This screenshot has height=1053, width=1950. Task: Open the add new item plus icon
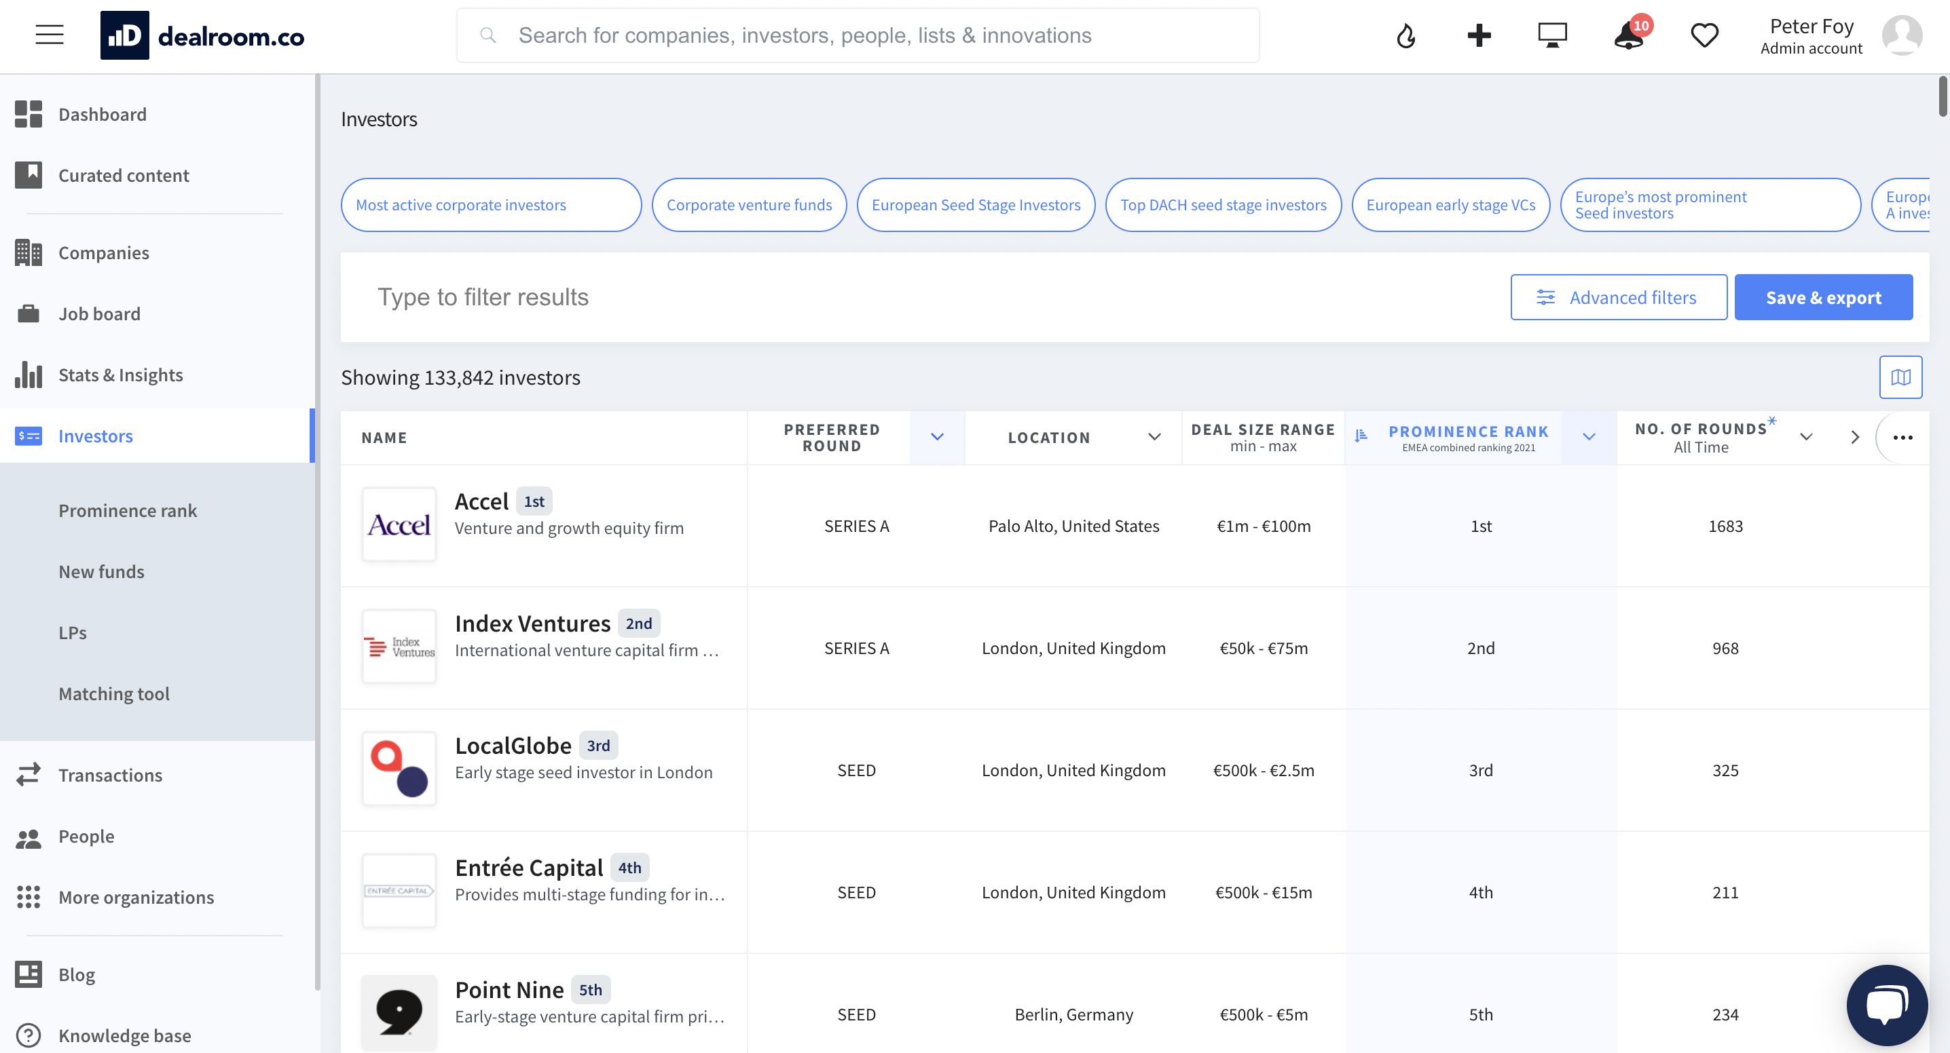tap(1477, 34)
